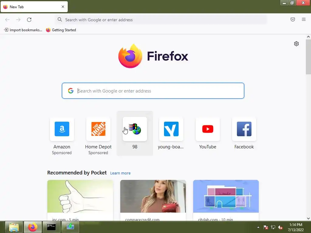Open the comparecredit.com story card
This screenshot has height=233, width=311.
tap(153, 200)
